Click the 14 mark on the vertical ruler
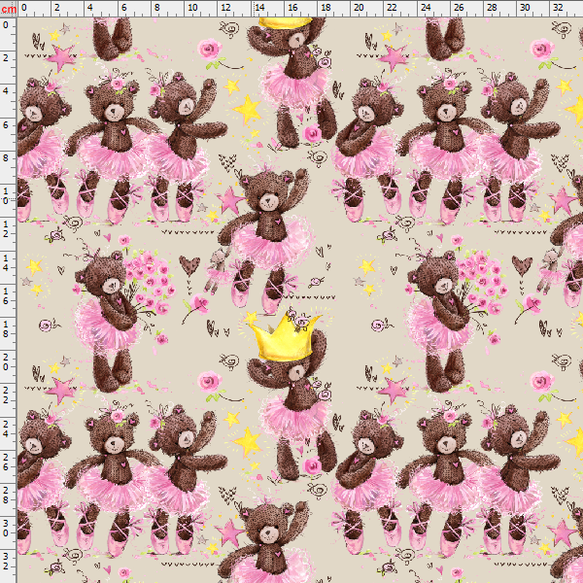Image resolution: width=583 pixels, height=583 pixels. click(x=6, y=262)
